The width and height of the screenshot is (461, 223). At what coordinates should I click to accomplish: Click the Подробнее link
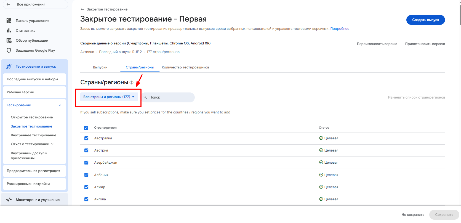[x=340, y=29]
